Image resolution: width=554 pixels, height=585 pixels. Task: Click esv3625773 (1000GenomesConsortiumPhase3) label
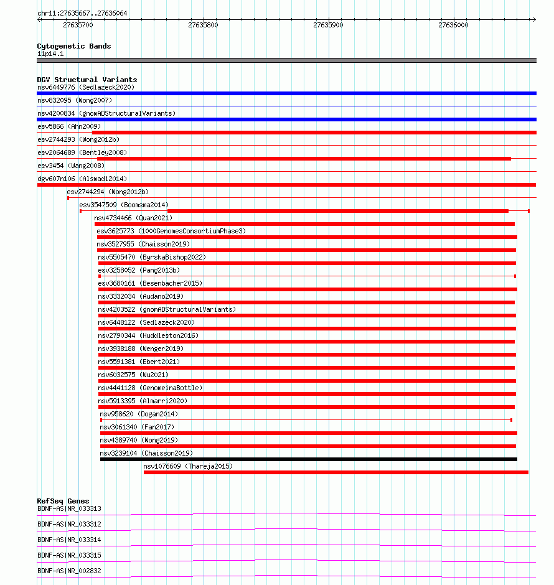click(x=171, y=231)
